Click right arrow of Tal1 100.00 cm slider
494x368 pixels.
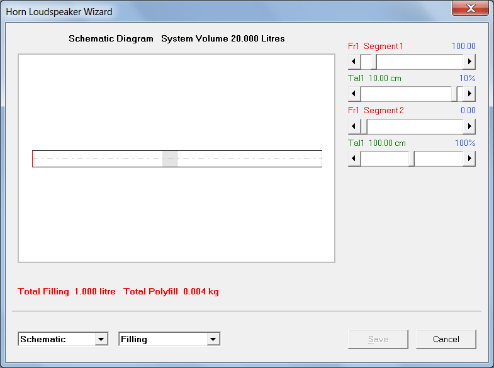[469, 159]
